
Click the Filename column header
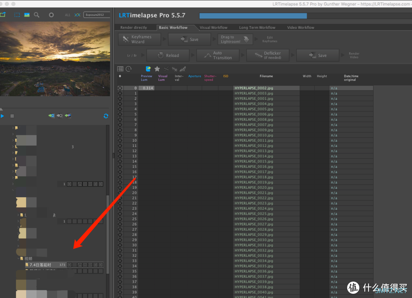pyautogui.click(x=266, y=76)
